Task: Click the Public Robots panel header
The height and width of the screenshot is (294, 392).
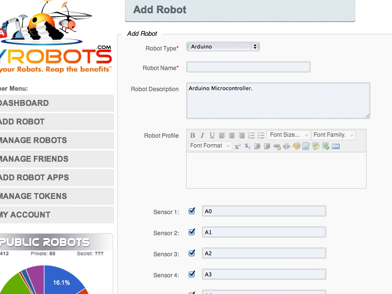Action: point(56,242)
